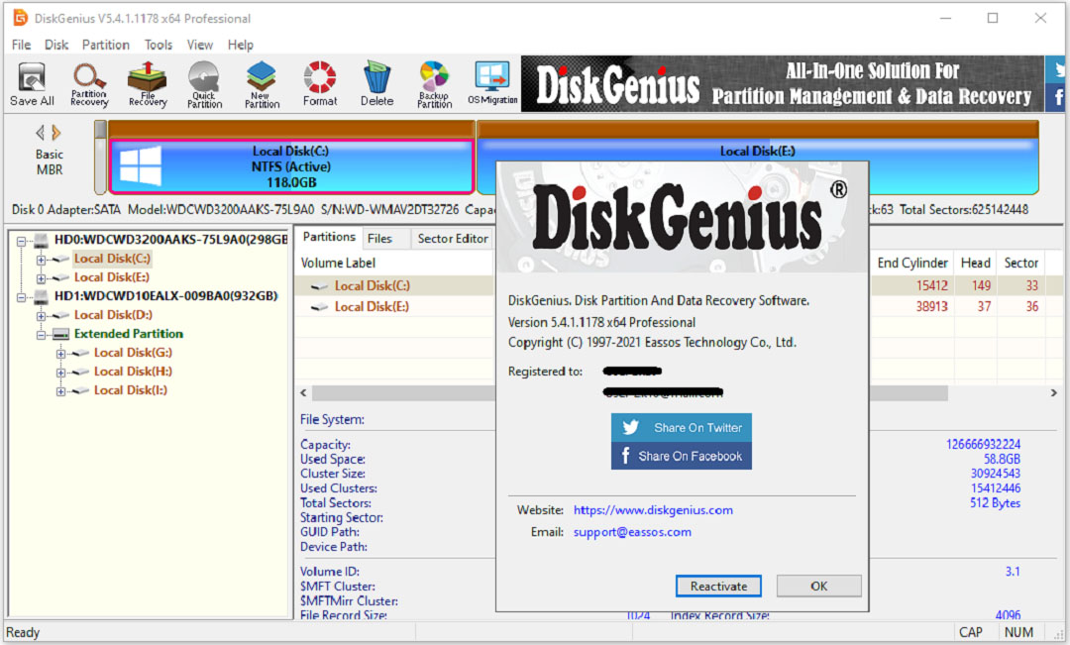Click Windows logo on C: partition bar

point(140,166)
